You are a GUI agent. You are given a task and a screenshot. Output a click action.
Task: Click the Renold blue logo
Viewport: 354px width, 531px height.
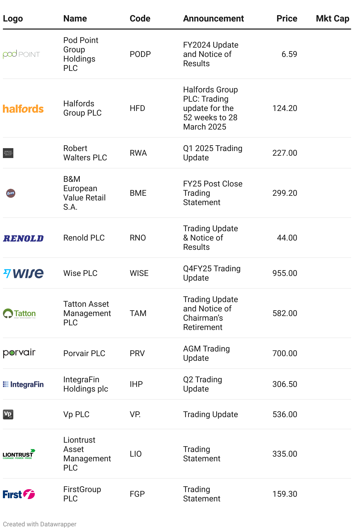coord(23,238)
